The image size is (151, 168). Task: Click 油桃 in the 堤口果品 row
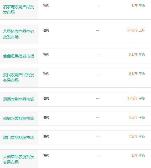tap(46, 136)
